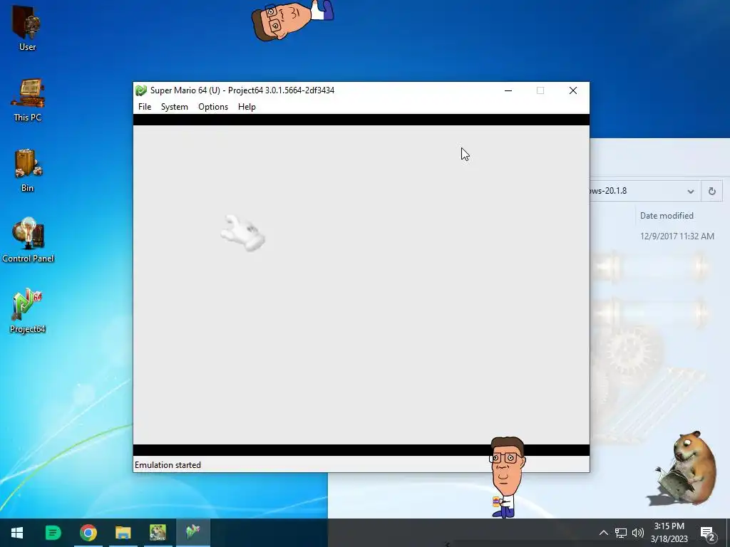The height and width of the screenshot is (547, 730).
Task: Launch Google Chrome from the taskbar
Action: [88, 533]
